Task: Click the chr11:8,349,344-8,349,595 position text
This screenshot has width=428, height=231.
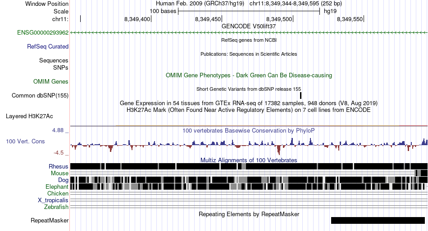Action: [x=296, y=4]
